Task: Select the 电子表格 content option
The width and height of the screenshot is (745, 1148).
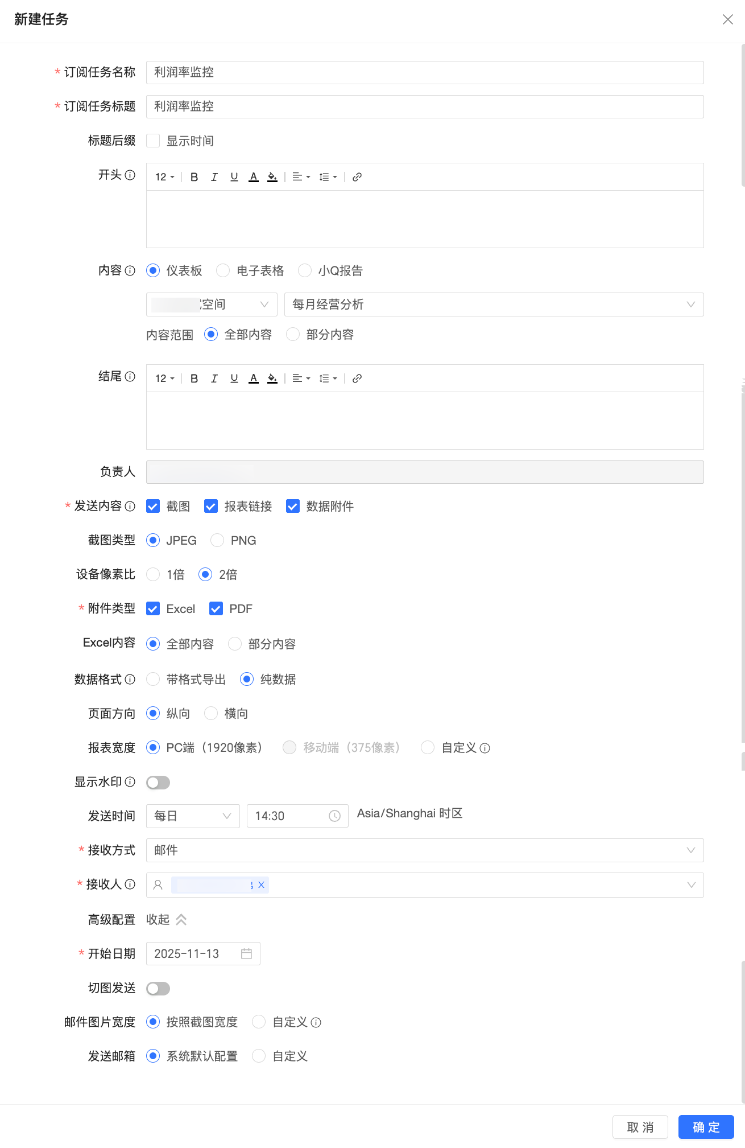Action: pyautogui.click(x=223, y=270)
